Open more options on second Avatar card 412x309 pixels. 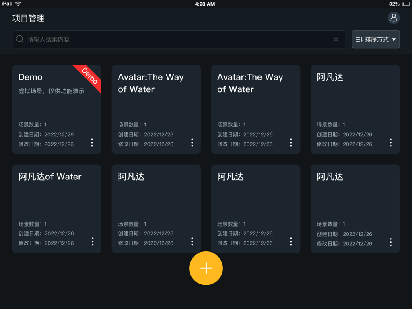pos(291,142)
